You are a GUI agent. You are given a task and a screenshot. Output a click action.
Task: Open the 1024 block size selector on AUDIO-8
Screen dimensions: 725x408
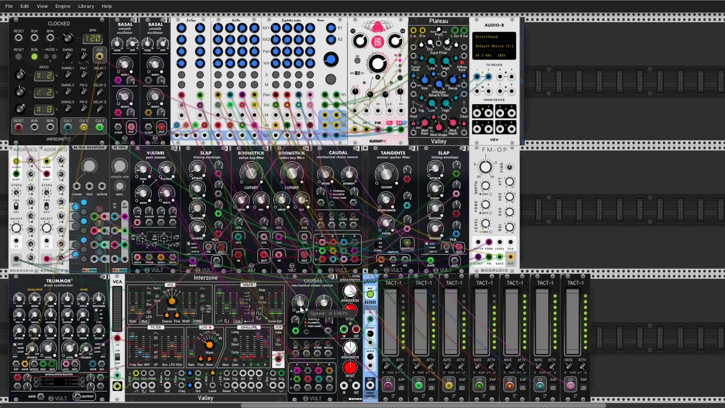coord(506,55)
